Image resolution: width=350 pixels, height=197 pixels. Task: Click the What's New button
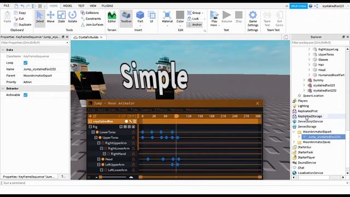[299, 6]
